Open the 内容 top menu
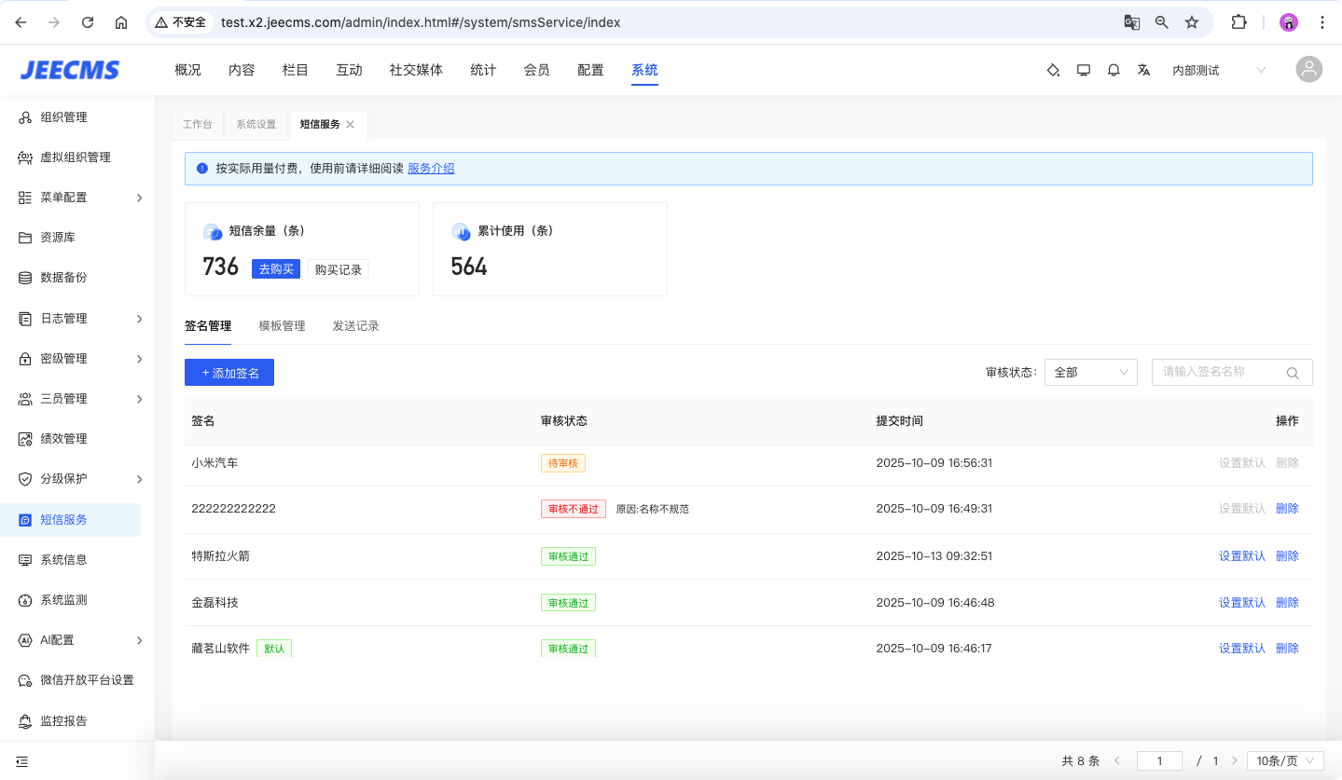Viewport: 1342px width, 780px height. point(242,70)
